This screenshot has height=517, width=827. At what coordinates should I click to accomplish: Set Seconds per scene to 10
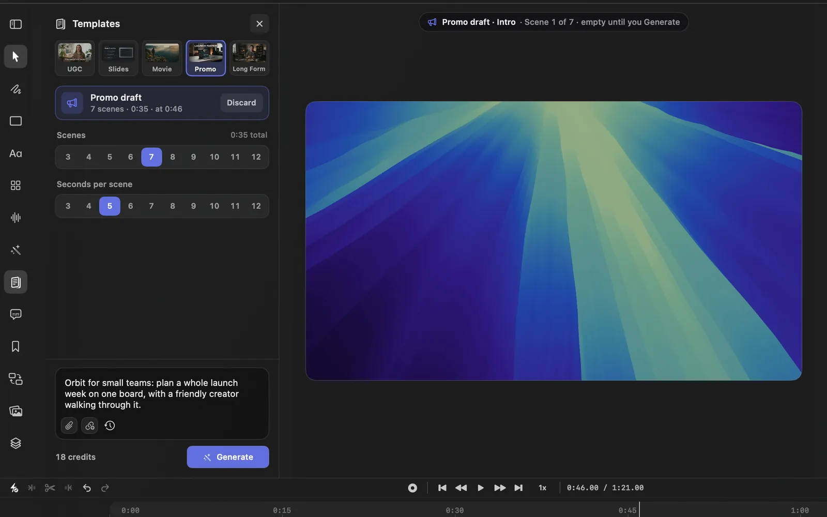[214, 206]
